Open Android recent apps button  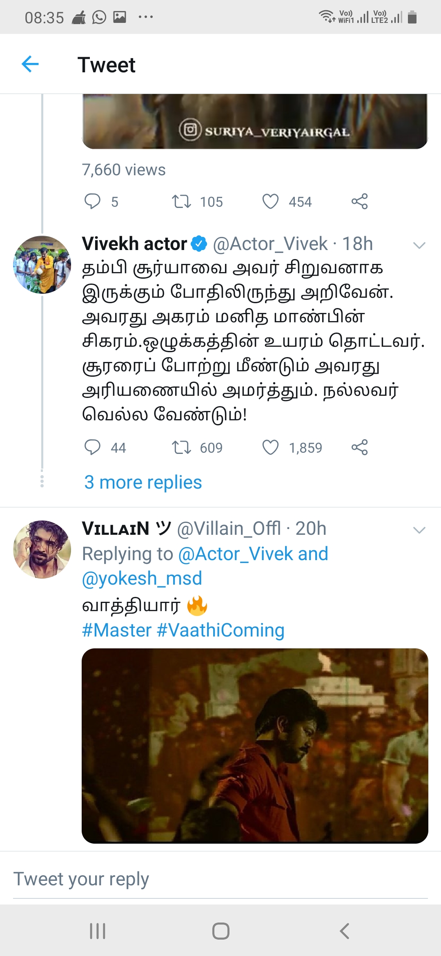[98, 931]
